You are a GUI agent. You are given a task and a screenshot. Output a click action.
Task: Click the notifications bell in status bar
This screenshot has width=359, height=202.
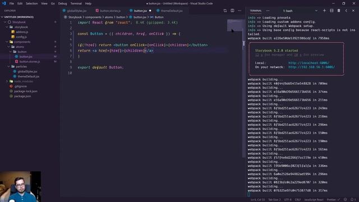[x=353, y=200]
